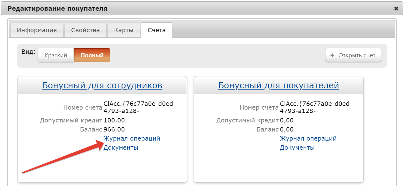Open Журнал операций for Бонусный для покупателей
Viewport: 404px width, 186px height.
[308, 138]
